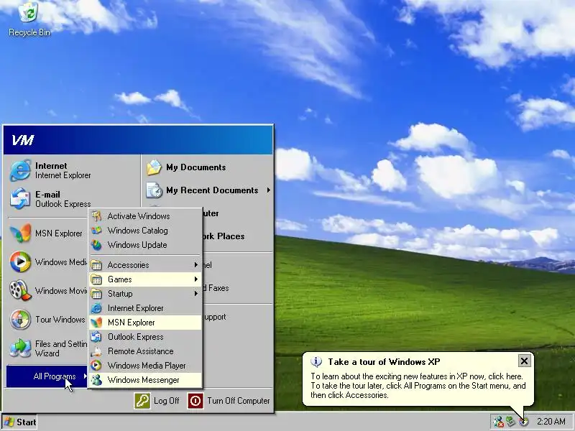Click the Windows Media Player icon in left pane
The image size is (575, 431).
coord(20,261)
